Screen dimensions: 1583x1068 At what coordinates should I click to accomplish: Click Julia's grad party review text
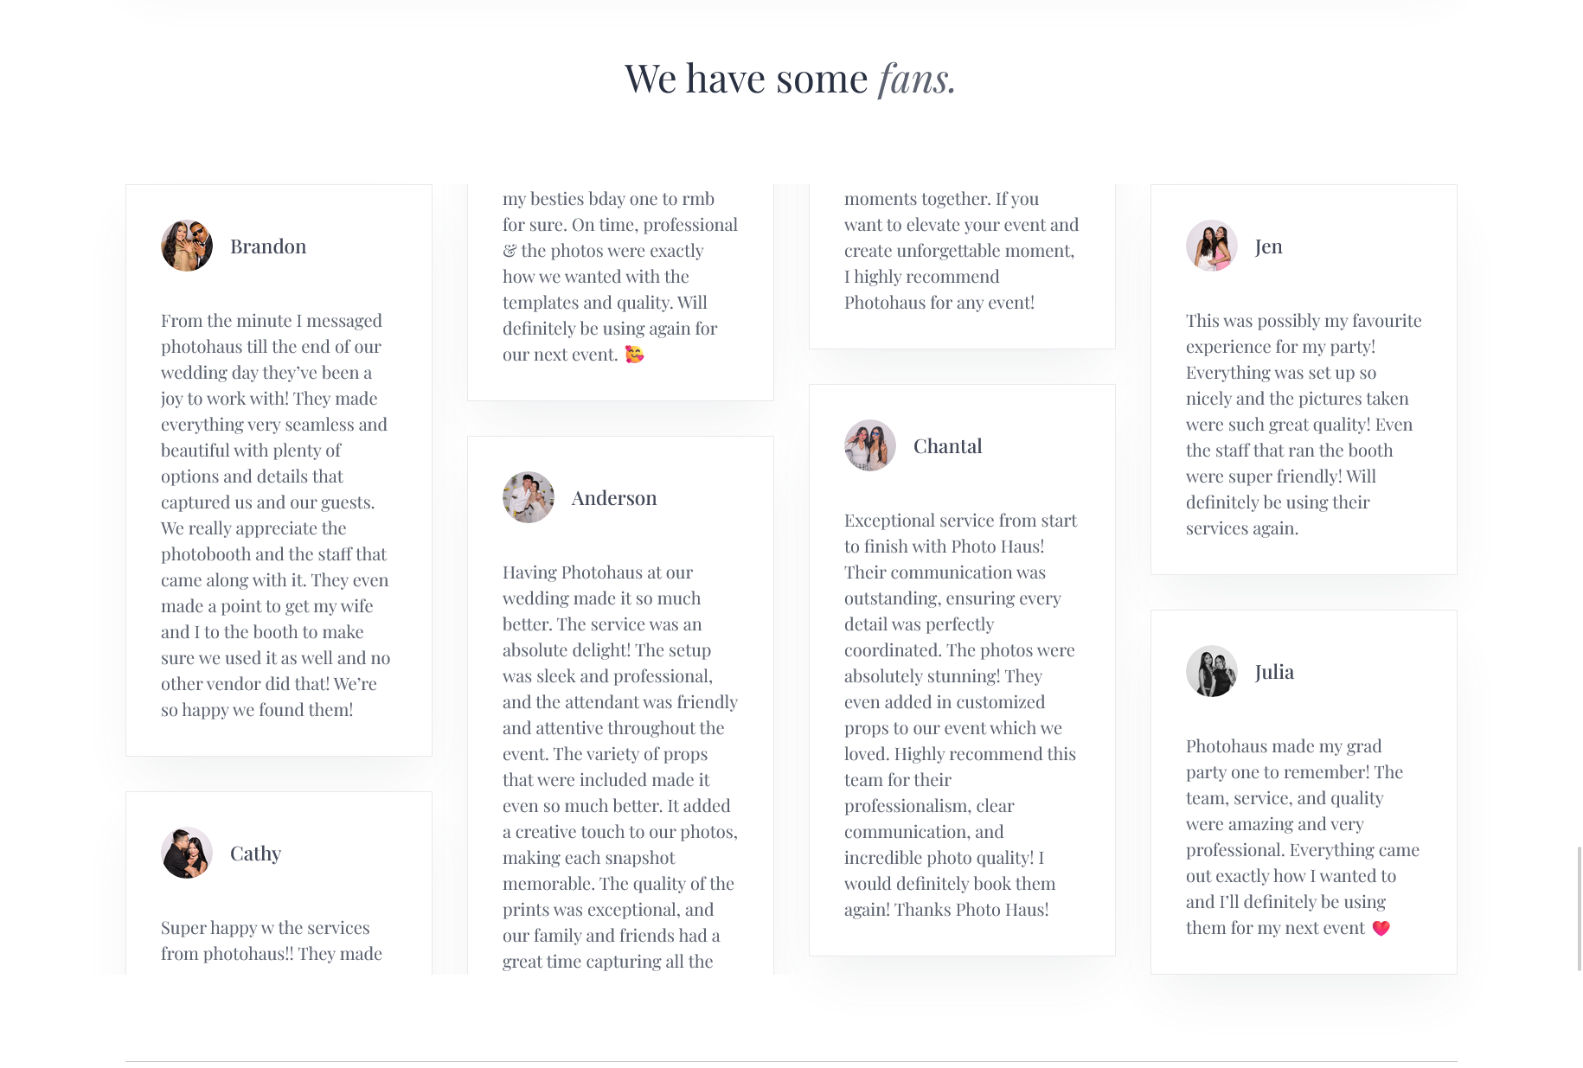(x=1303, y=836)
